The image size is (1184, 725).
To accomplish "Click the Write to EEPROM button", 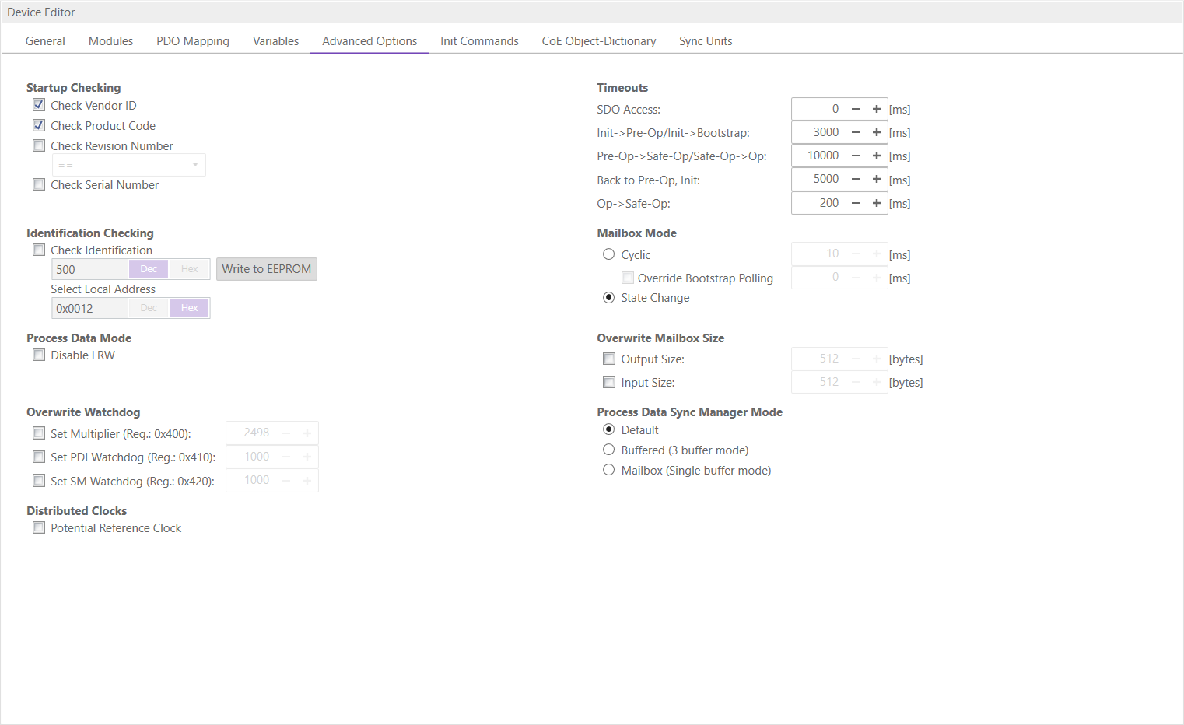I will point(266,268).
